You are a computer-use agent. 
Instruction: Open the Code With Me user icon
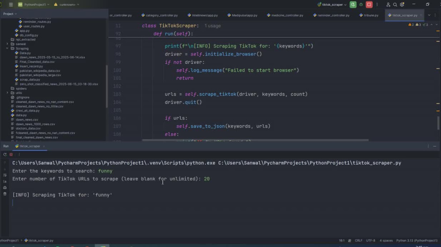coord(388,4)
